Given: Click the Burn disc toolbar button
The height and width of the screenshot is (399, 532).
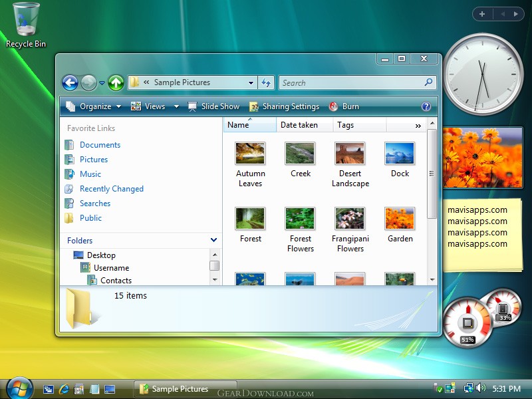Looking at the screenshot, I should (344, 106).
